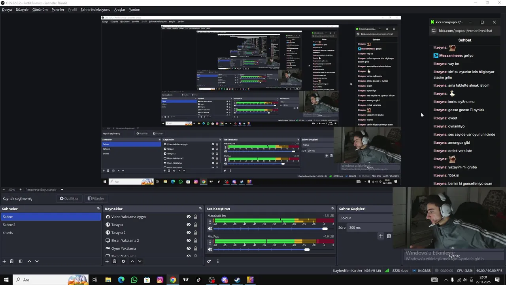
Task: Move scene up arrow in Sahneler toolbar
Action: tap(29, 261)
